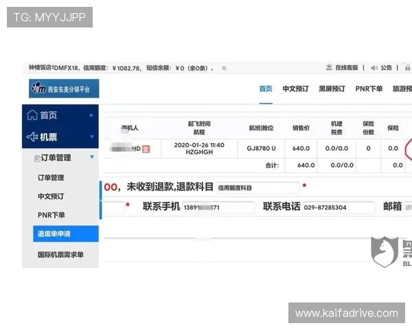This screenshot has height=330, width=412.
Task: Collapse the 机票 sidebar arrow
Action: coord(92,137)
